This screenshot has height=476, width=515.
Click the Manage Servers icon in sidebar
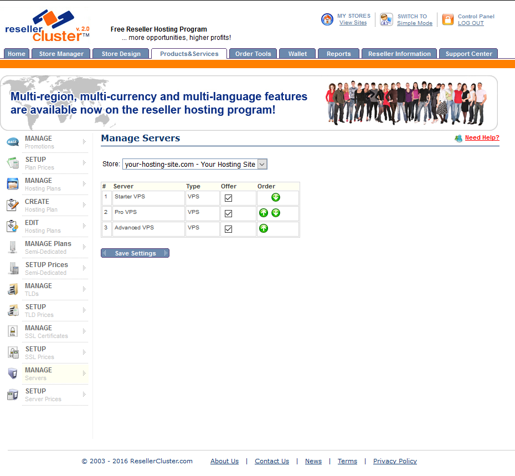tap(13, 373)
